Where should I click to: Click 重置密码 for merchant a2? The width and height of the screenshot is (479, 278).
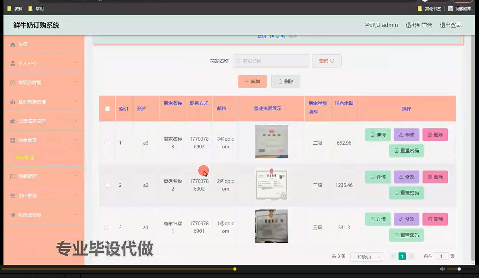click(406, 193)
